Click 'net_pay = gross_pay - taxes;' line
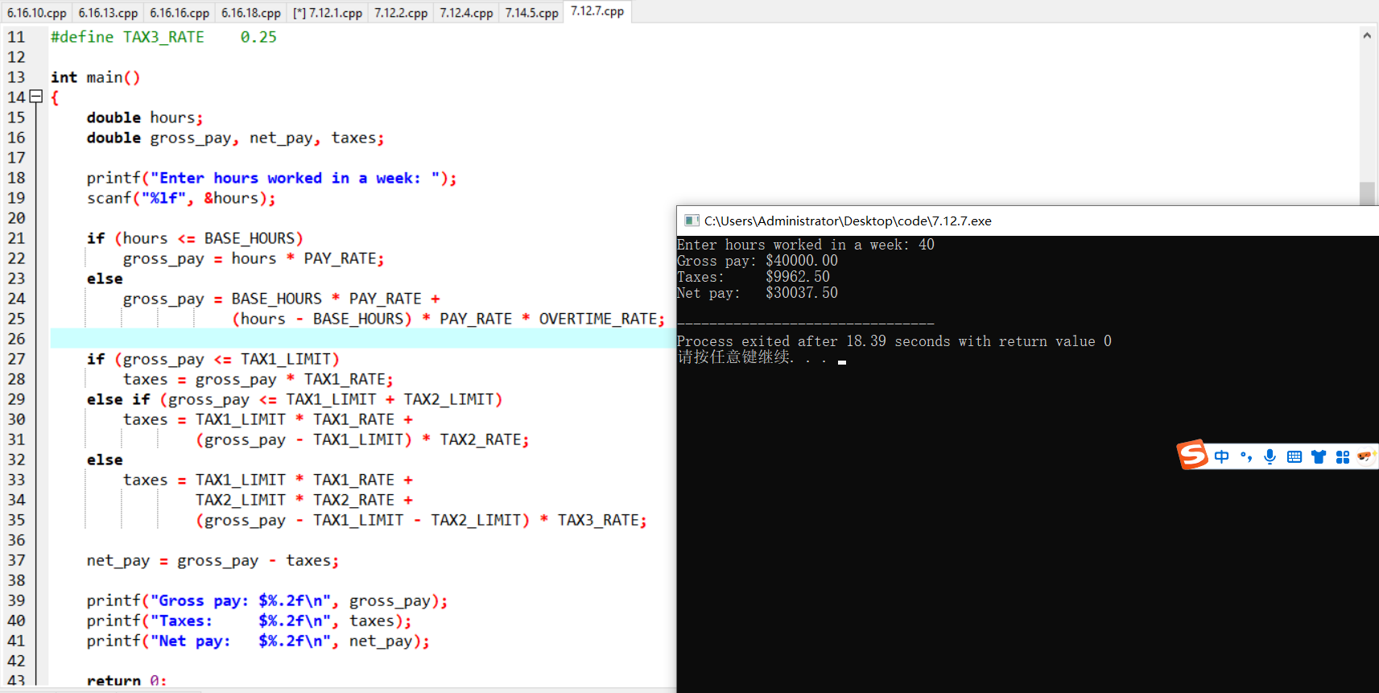This screenshot has width=1379, height=693. coord(213,560)
